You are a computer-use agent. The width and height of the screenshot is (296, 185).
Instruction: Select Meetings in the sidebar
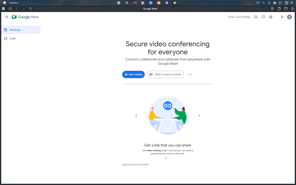(21, 30)
